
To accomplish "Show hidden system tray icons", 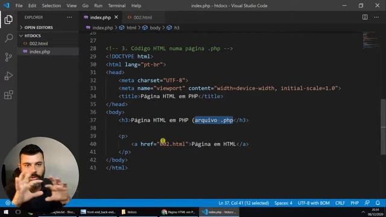I will pos(363,212).
